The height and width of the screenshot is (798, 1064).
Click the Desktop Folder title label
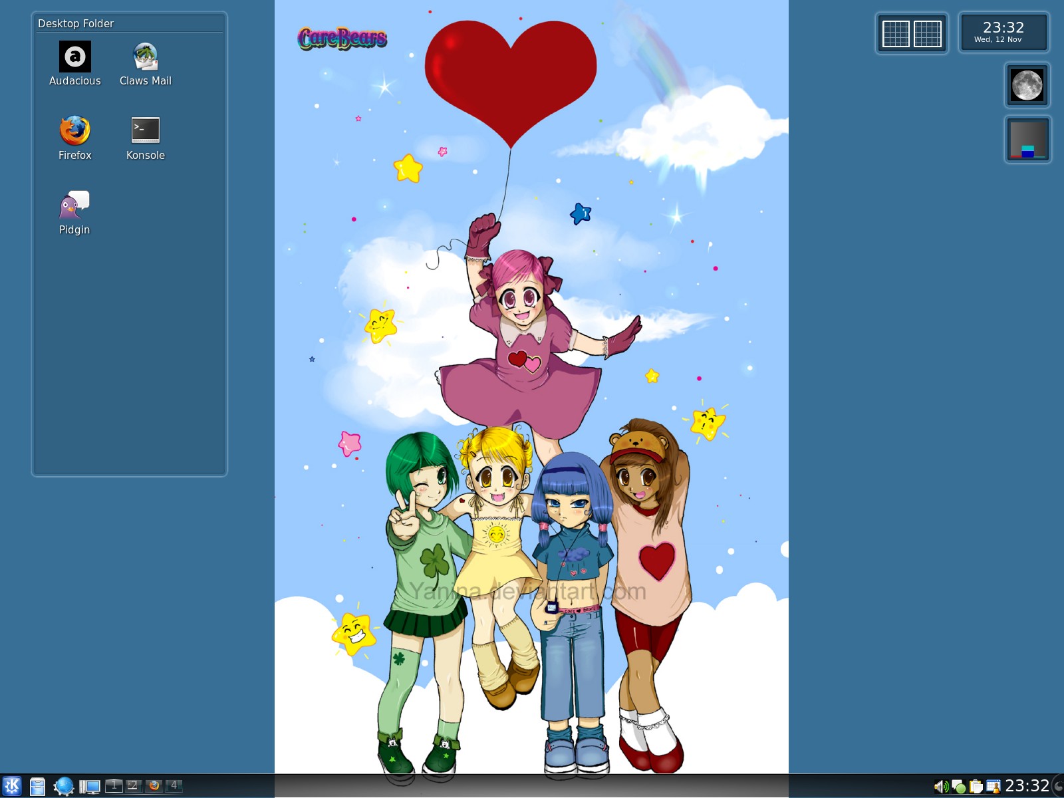(76, 23)
